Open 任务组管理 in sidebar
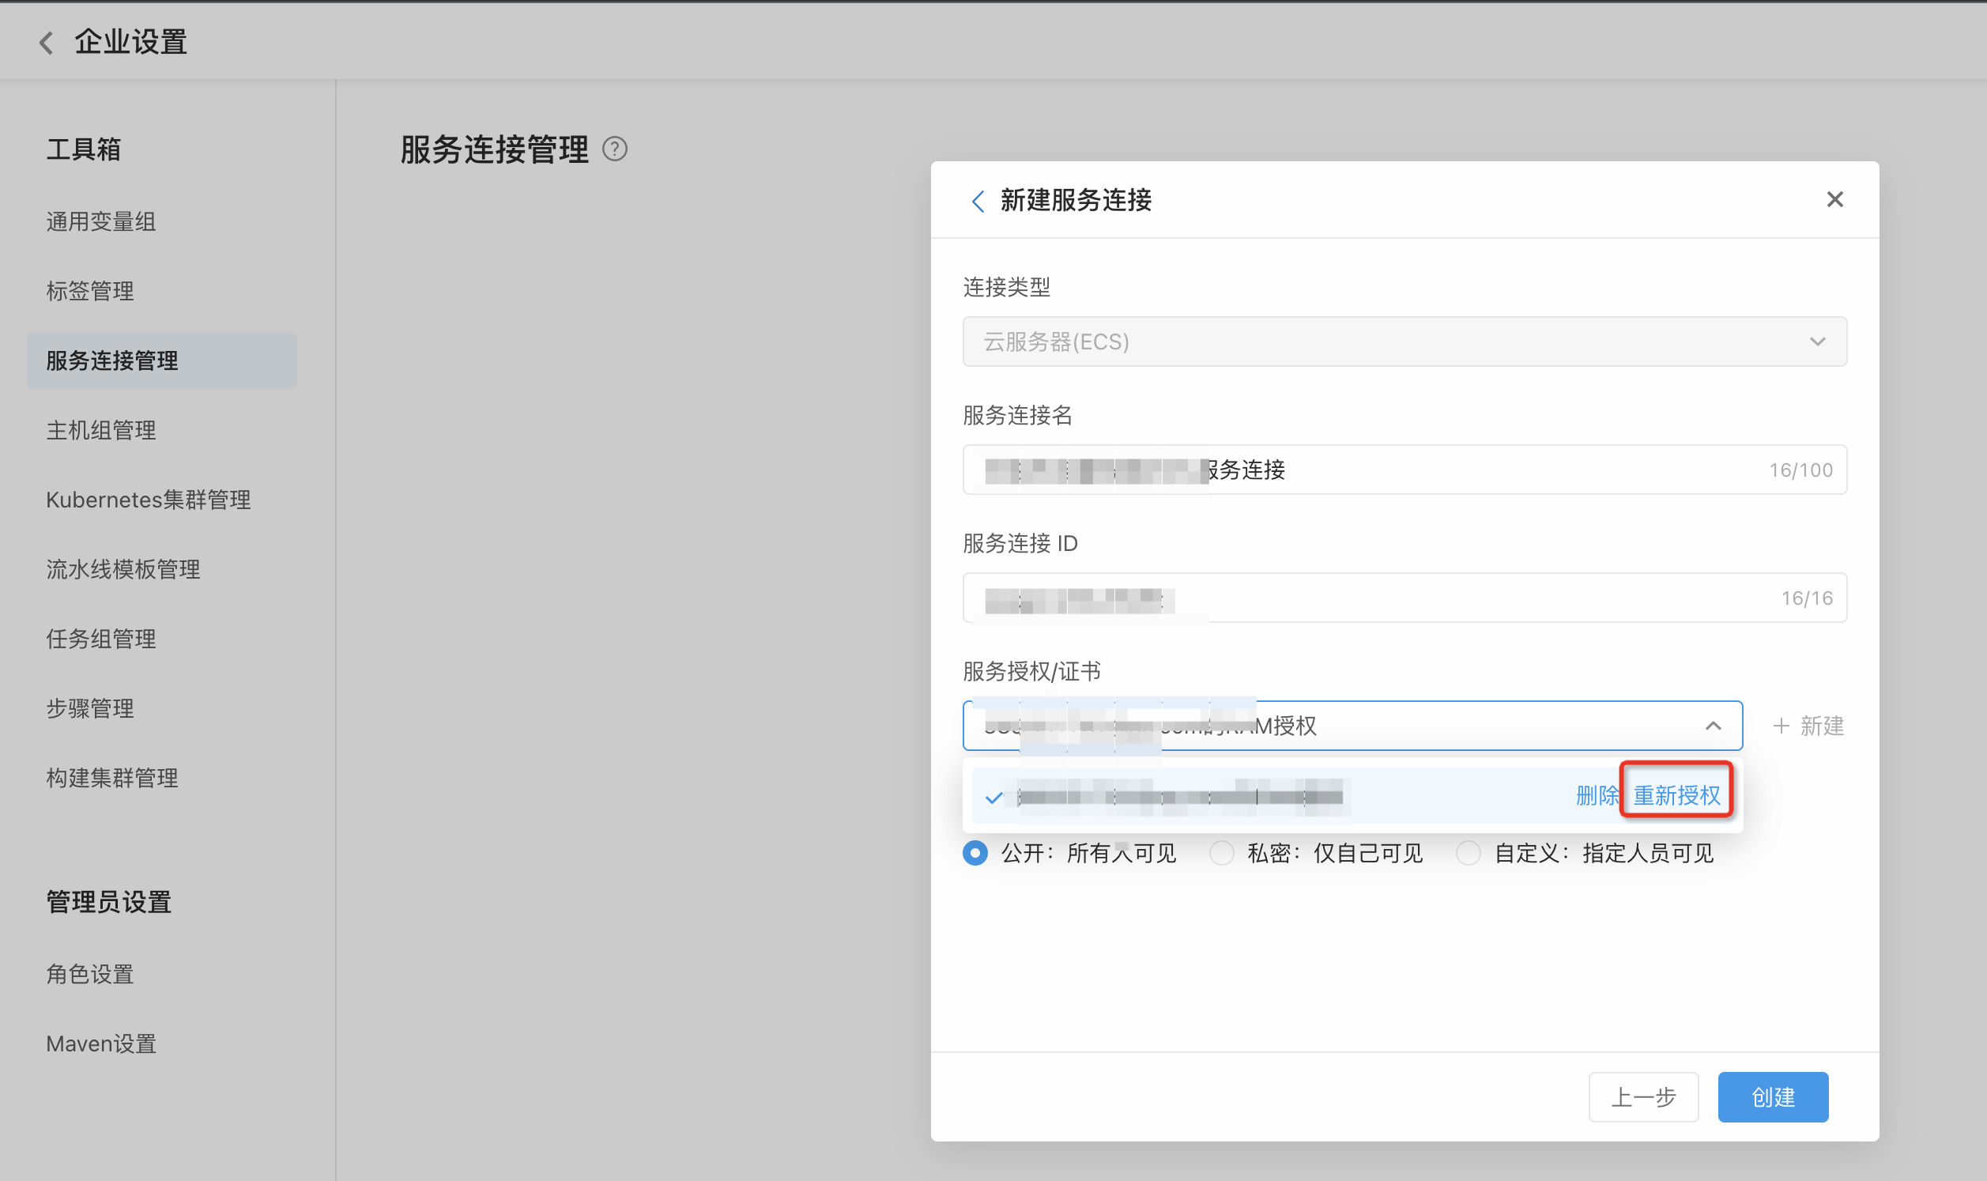This screenshot has height=1181, width=1987. (x=101, y=639)
